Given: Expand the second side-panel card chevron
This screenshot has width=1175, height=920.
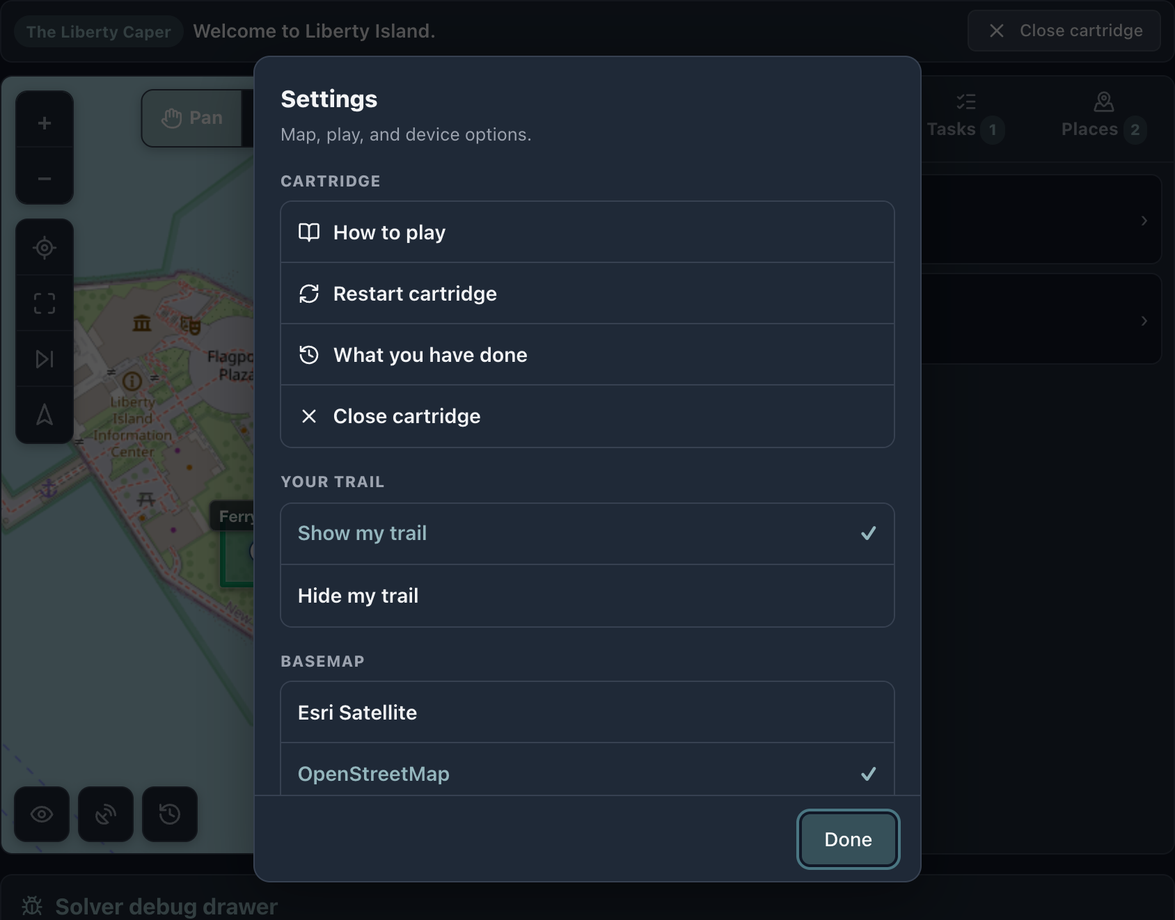Looking at the screenshot, I should coord(1144,321).
